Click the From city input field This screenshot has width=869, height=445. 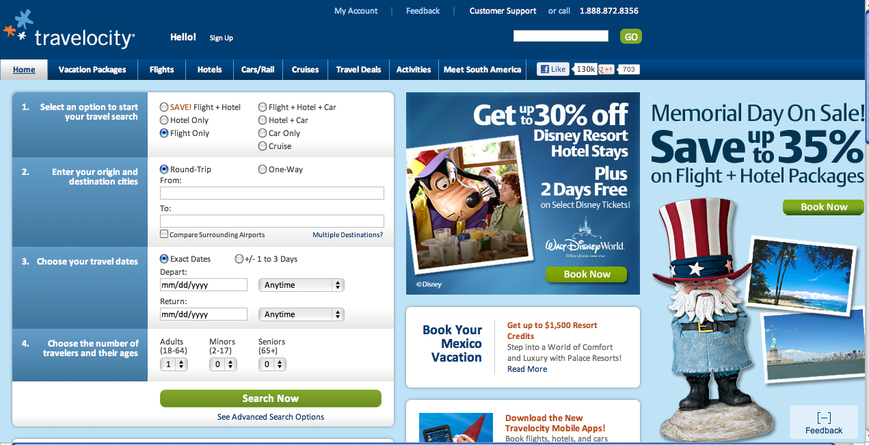[272, 193]
